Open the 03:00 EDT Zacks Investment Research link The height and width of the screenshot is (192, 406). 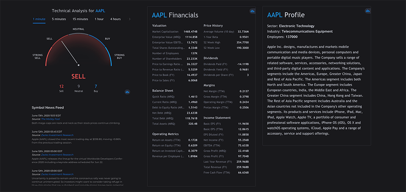pyautogui.click(x=57, y=175)
